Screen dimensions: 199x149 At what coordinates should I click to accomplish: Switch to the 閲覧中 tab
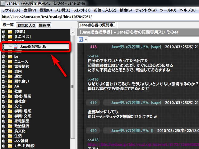coord(44,25)
